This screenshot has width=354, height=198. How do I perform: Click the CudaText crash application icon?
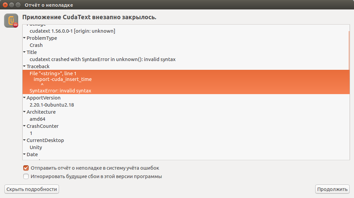(x=11, y=21)
